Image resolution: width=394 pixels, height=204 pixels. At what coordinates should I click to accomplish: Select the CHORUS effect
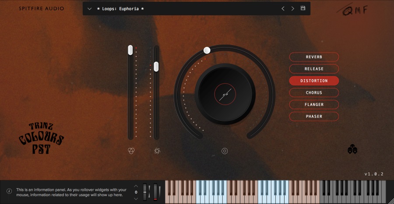tap(314, 93)
